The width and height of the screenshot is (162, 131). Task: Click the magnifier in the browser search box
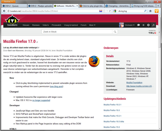(x=145, y=11)
